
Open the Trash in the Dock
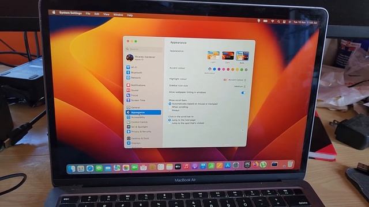pos(291,164)
